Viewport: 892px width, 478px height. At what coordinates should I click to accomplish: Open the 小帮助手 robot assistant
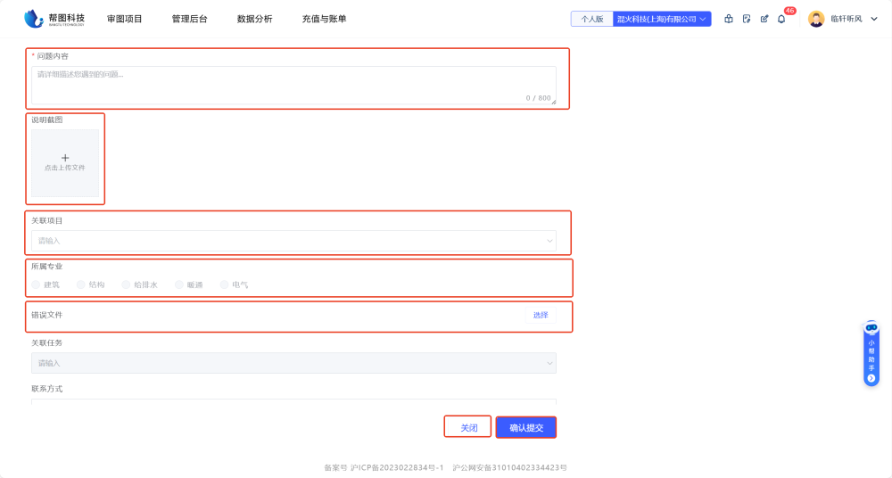[871, 354]
